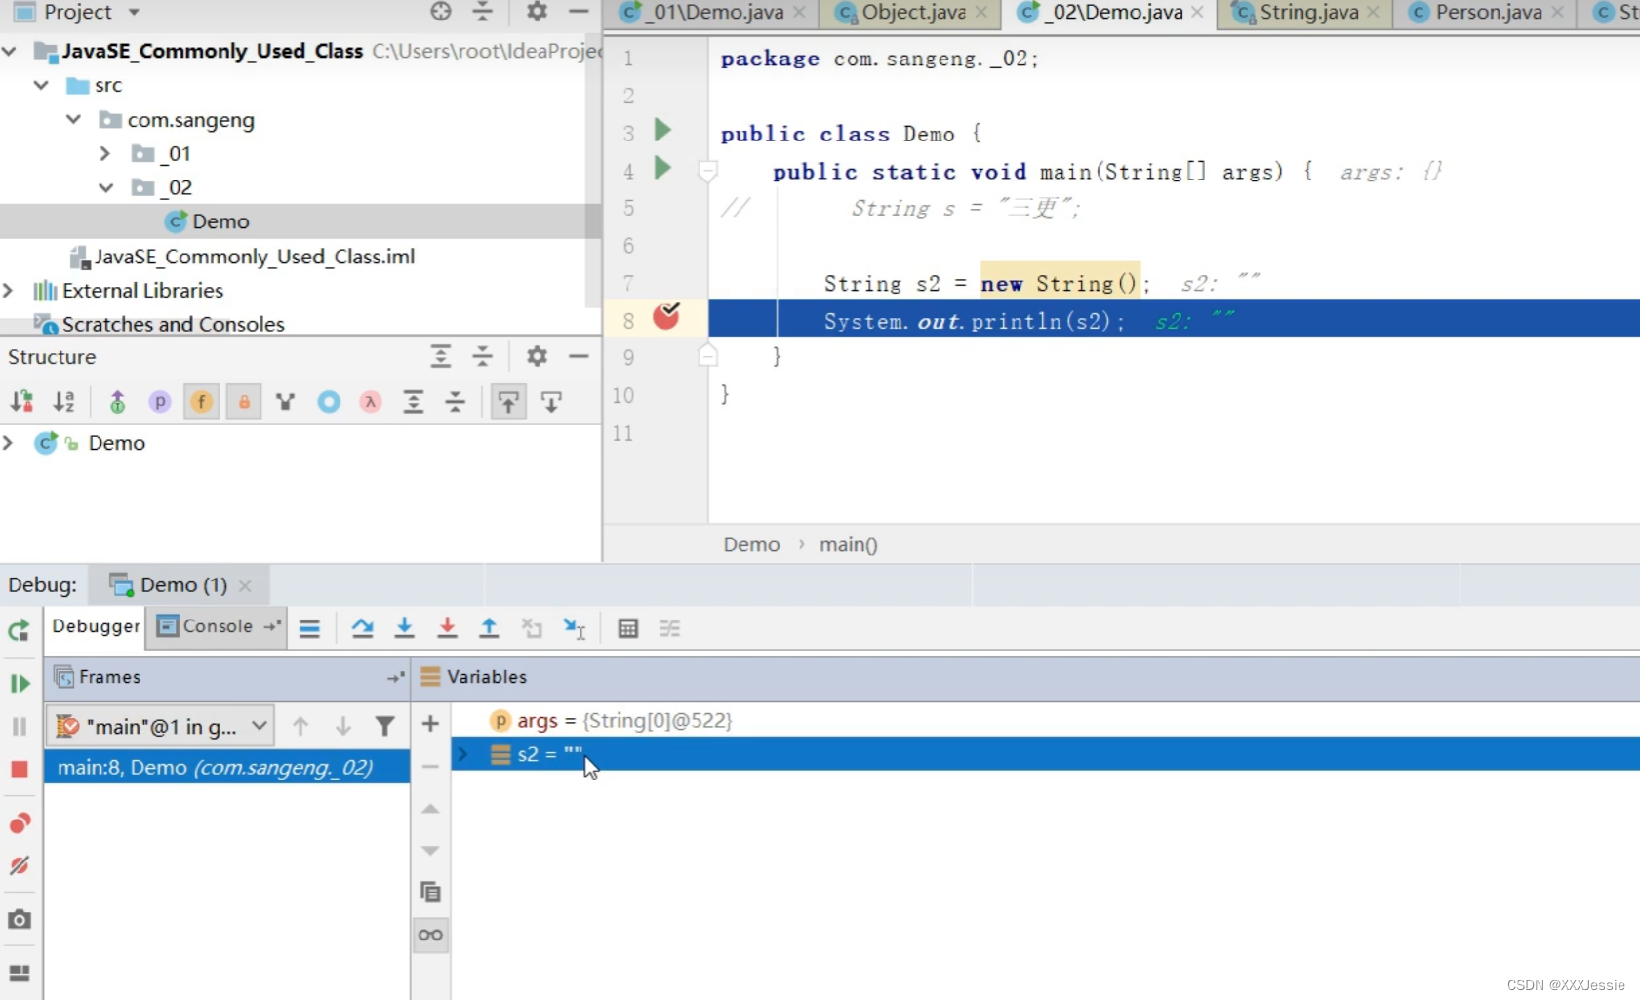Select next frame down arrow
Image resolution: width=1640 pixels, height=1000 pixels.
pos(342,726)
